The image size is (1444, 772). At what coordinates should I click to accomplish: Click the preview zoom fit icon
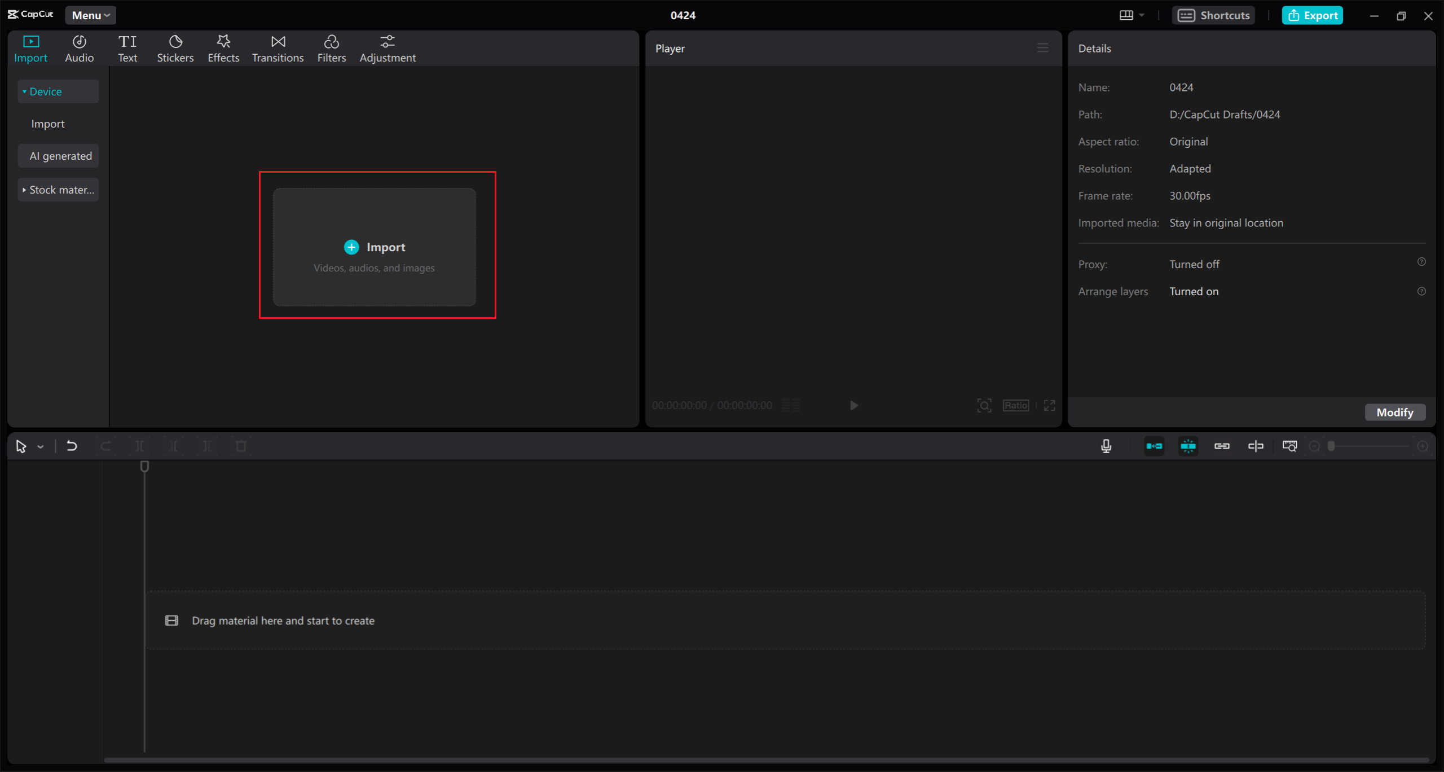pyautogui.click(x=984, y=405)
